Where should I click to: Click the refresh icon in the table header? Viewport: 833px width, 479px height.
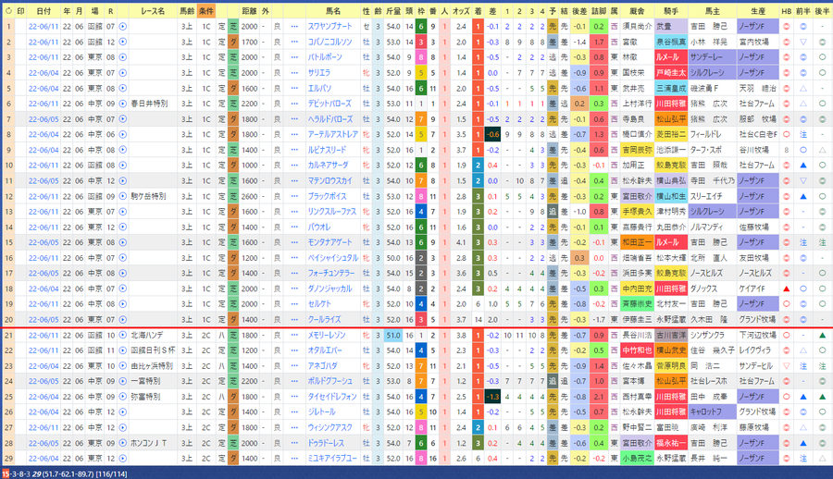[8, 10]
